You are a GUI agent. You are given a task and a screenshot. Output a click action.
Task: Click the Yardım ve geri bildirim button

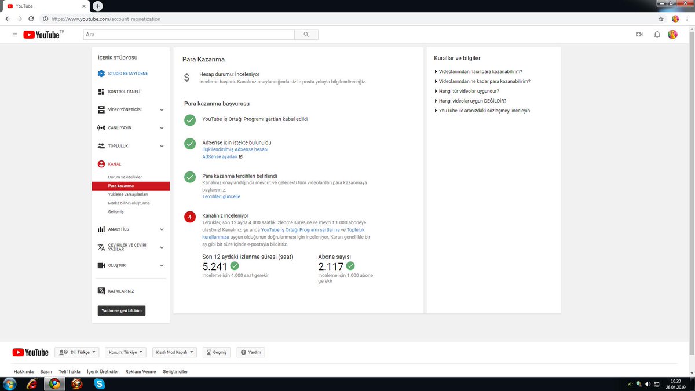[122, 310]
